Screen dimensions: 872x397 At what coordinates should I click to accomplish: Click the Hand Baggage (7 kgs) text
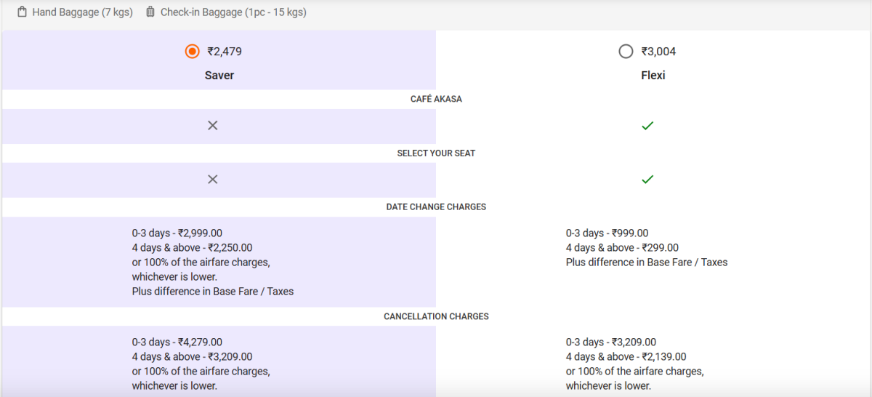click(82, 12)
